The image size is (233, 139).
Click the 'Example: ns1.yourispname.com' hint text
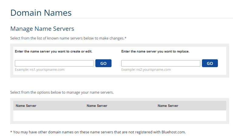point(39,69)
